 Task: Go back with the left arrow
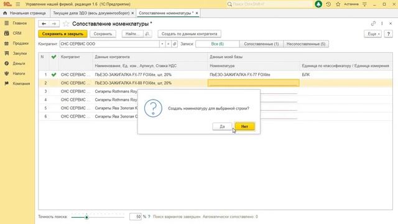click(x=44, y=24)
